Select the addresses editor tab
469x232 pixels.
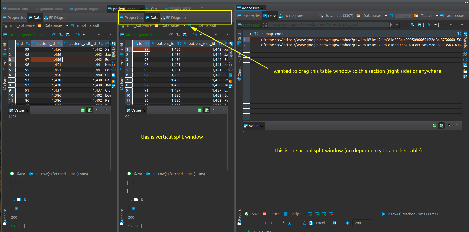(x=250, y=8)
